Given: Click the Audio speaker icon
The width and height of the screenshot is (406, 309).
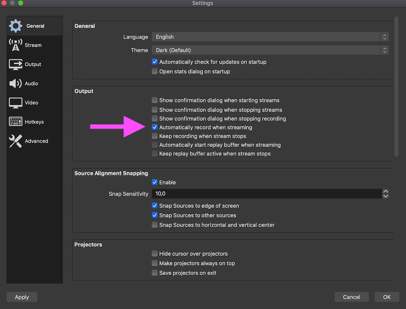Looking at the screenshot, I should [15, 84].
